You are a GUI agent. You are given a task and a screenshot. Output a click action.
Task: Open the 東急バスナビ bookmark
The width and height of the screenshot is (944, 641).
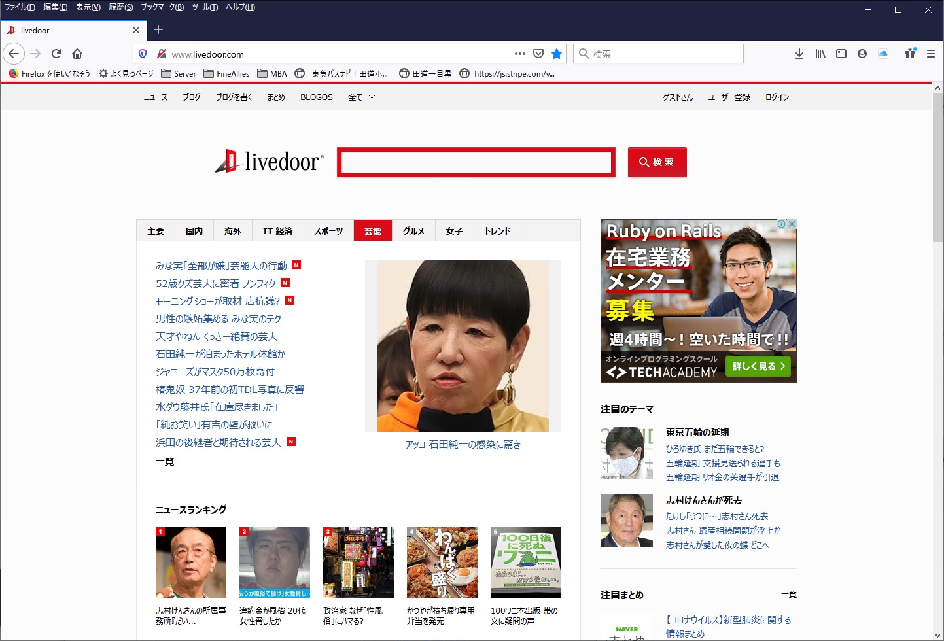[x=341, y=73]
